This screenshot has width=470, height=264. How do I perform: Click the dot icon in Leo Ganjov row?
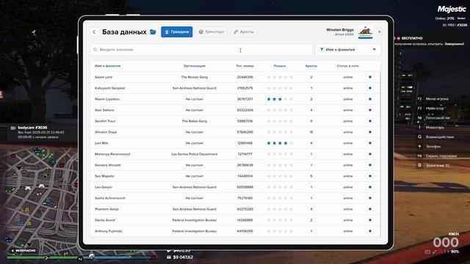pos(370,187)
